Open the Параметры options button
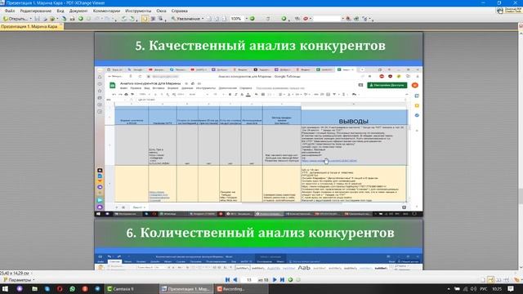The height and width of the screenshot is (294, 523). (x=18, y=279)
